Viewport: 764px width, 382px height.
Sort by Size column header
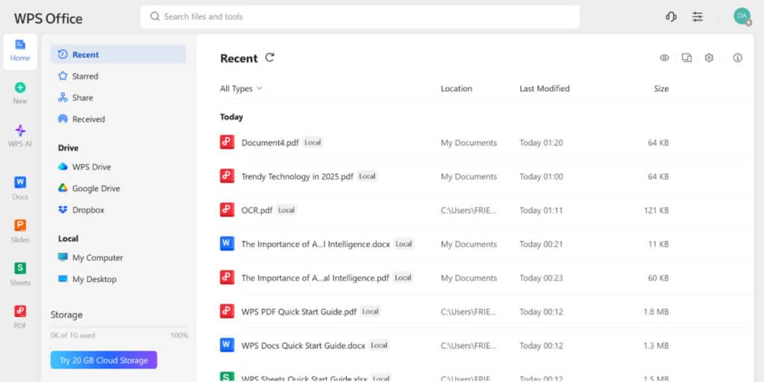pyautogui.click(x=661, y=89)
